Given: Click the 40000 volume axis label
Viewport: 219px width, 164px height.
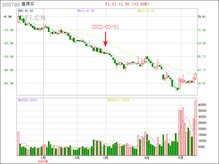Looking at the screenshot, I should coord(202,105).
